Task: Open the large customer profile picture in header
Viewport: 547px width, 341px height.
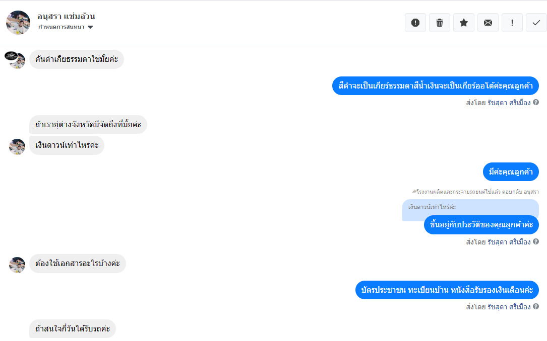Action: pos(18,23)
